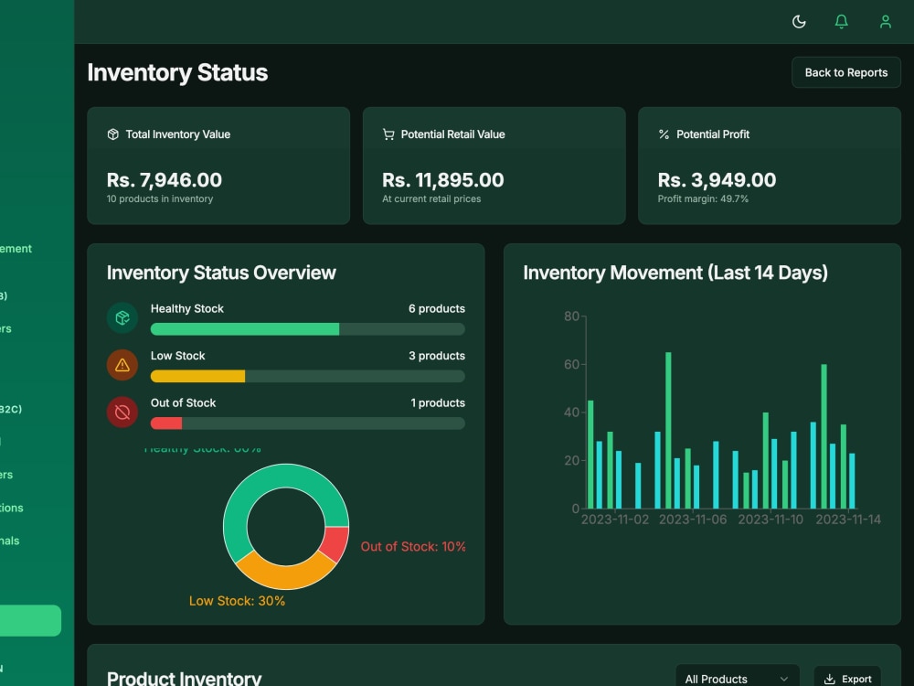Click 'Inventory Status Overview' heading
This screenshot has width=914, height=686.
(x=221, y=273)
